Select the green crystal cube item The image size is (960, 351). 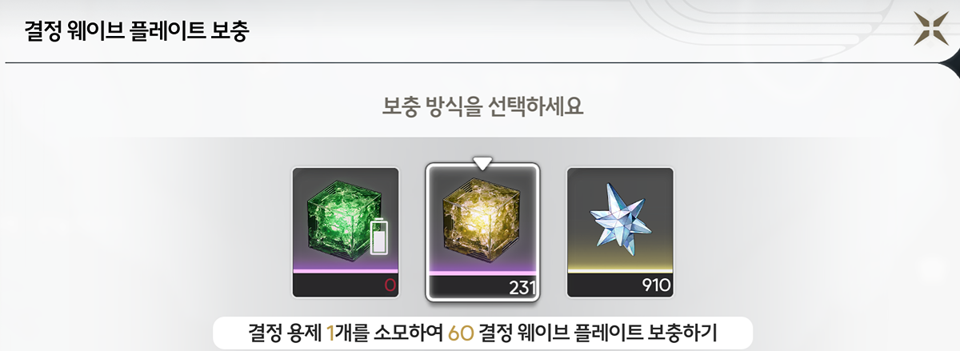(x=346, y=232)
